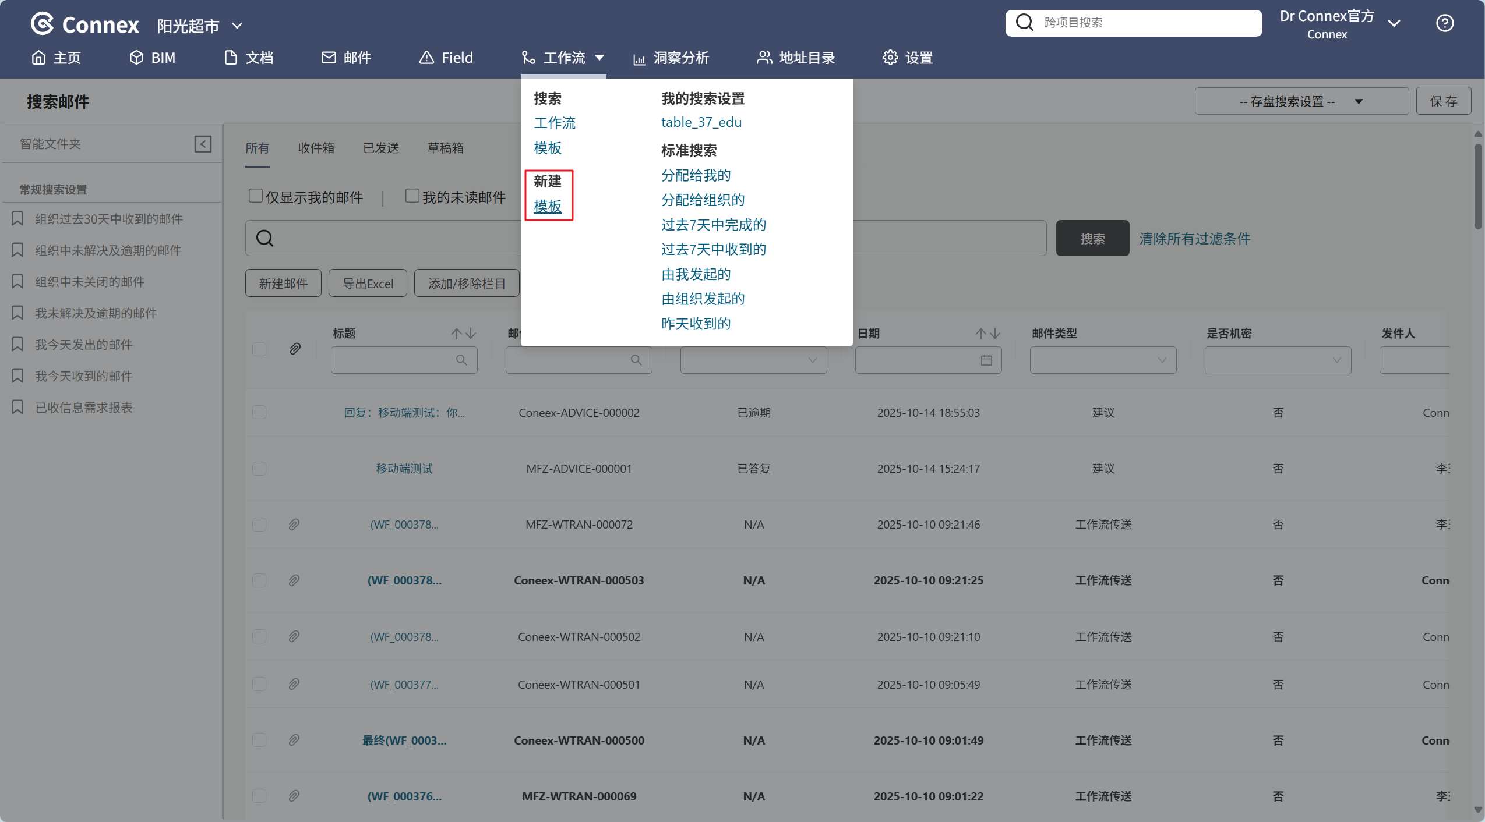Click the magnifier in 标题 filter box

click(x=461, y=360)
